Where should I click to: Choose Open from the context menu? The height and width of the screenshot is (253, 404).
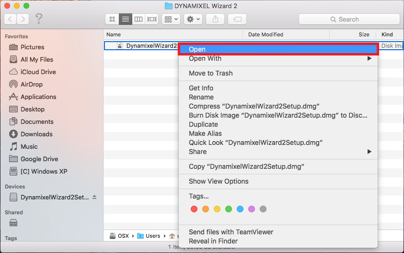(x=197, y=49)
